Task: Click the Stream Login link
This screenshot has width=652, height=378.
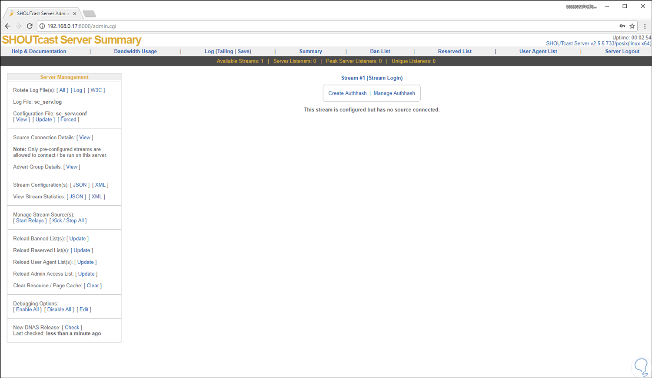Action: [385, 78]
